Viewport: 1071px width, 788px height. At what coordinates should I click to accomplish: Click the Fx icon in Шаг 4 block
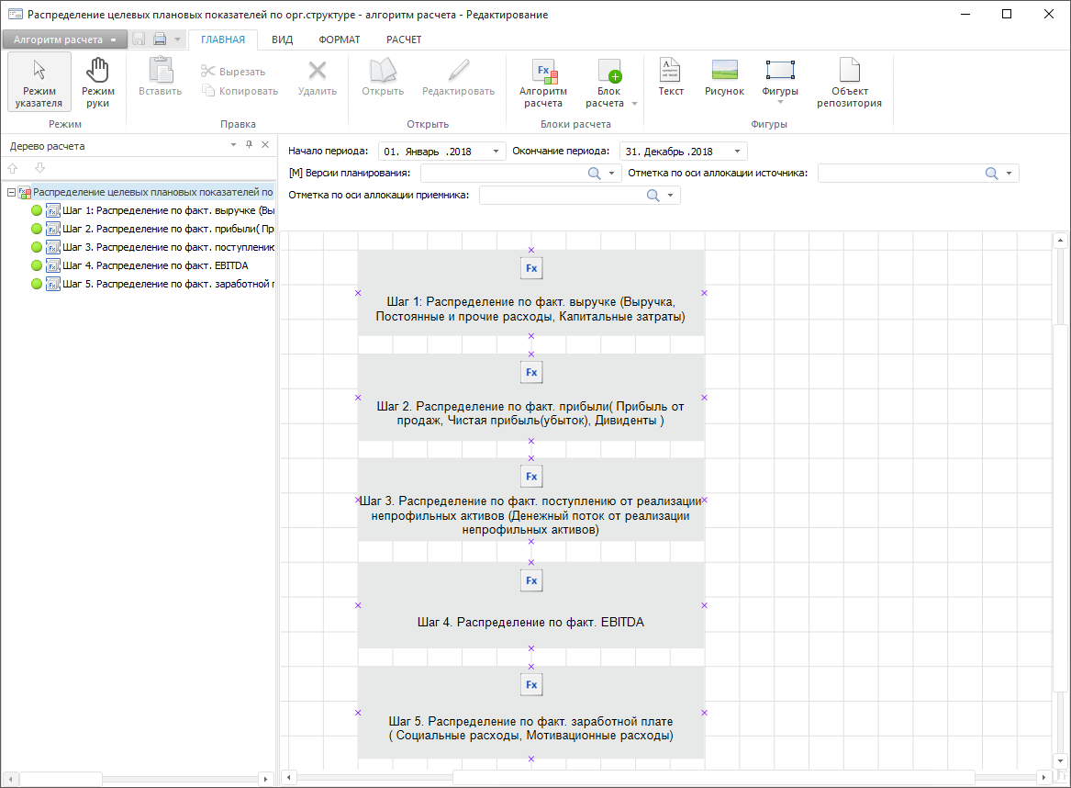(x=531, y=580)
